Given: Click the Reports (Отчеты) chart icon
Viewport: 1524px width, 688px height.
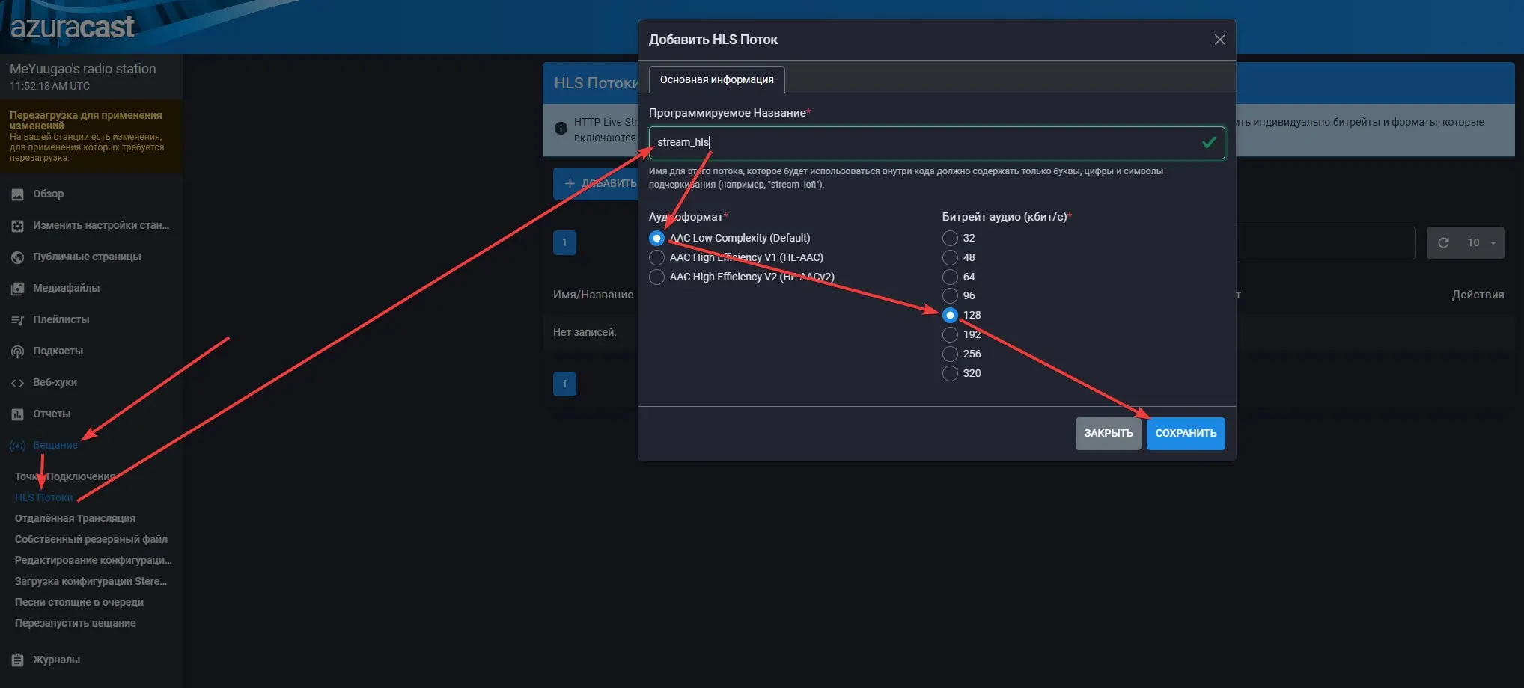Looking at the screenshot, I should tap(17, 414).
